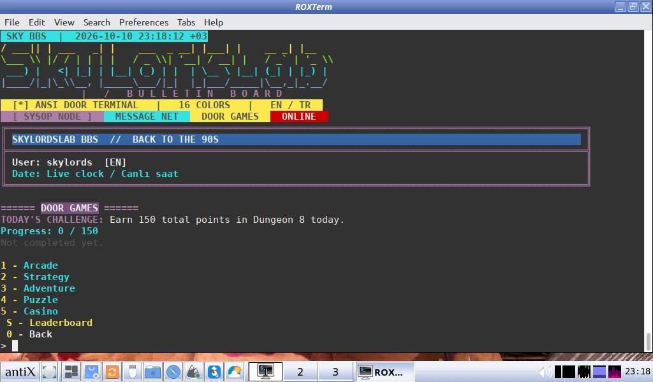Click the 23:18 taskbar clock

pyautogui.click(x=637, y=372)
